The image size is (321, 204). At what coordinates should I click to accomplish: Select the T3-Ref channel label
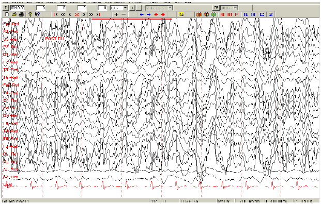point(11,70)
